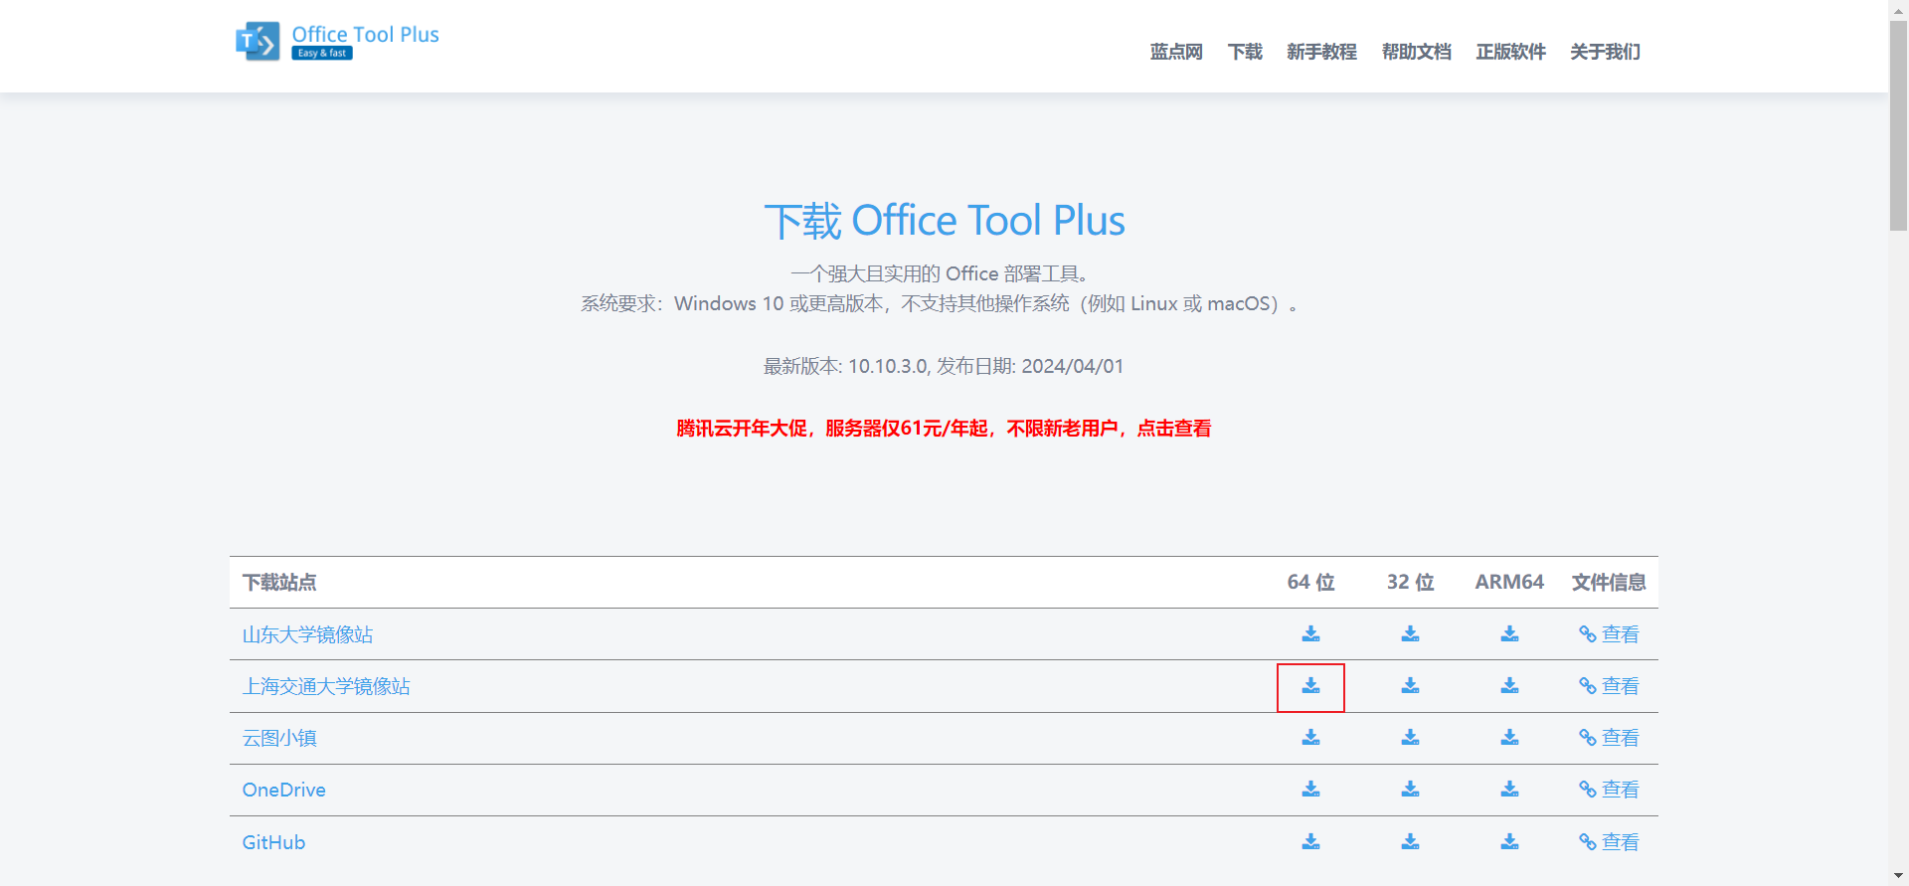1909x886 pixels.
Task: Open 帮助文档 in the navigation bar
Action: [x=1417, y=52]
